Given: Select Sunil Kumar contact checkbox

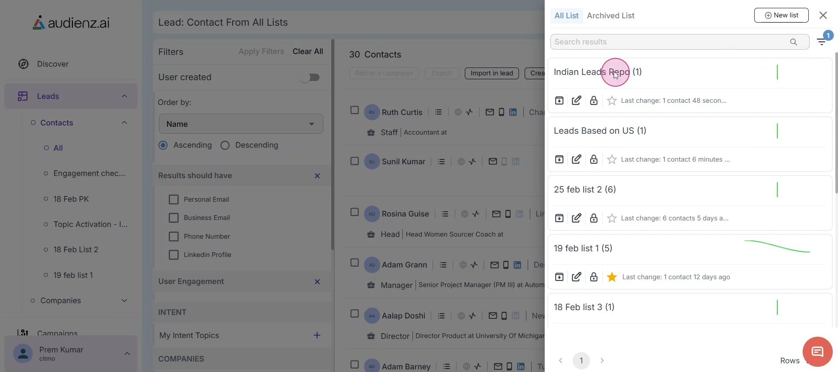Looking at the screenshot, I should click(x=354, y=161).
